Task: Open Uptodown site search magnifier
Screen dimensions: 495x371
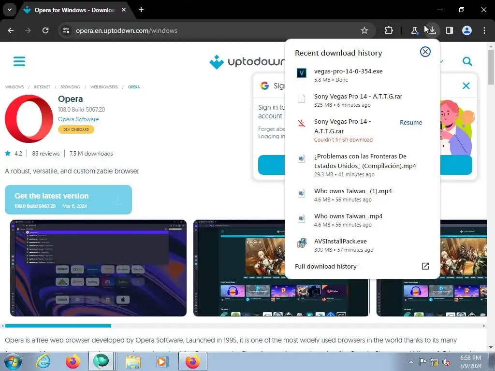Action: click(467, 61)
